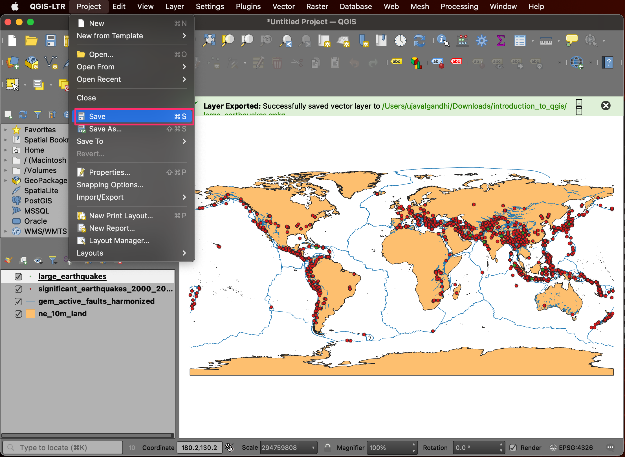Open Layout Manager... from the menu
The image size is (625, 457).
click(x=132, y=241)
